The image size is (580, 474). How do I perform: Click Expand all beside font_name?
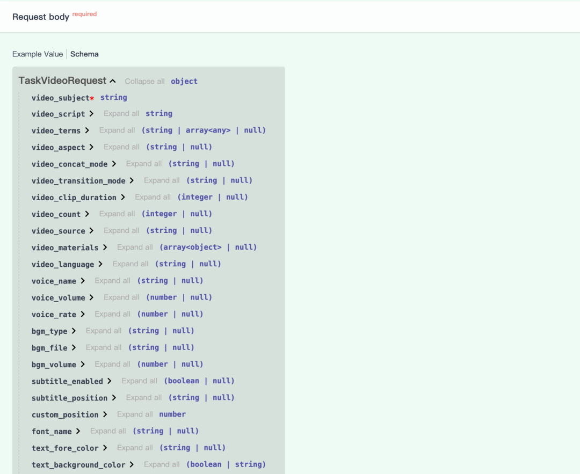(108, 431)
